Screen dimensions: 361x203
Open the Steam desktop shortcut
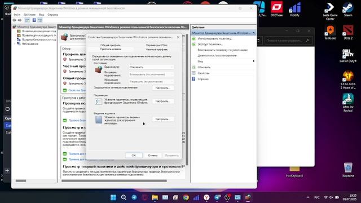pyautogui.click(x=348, y=9)
